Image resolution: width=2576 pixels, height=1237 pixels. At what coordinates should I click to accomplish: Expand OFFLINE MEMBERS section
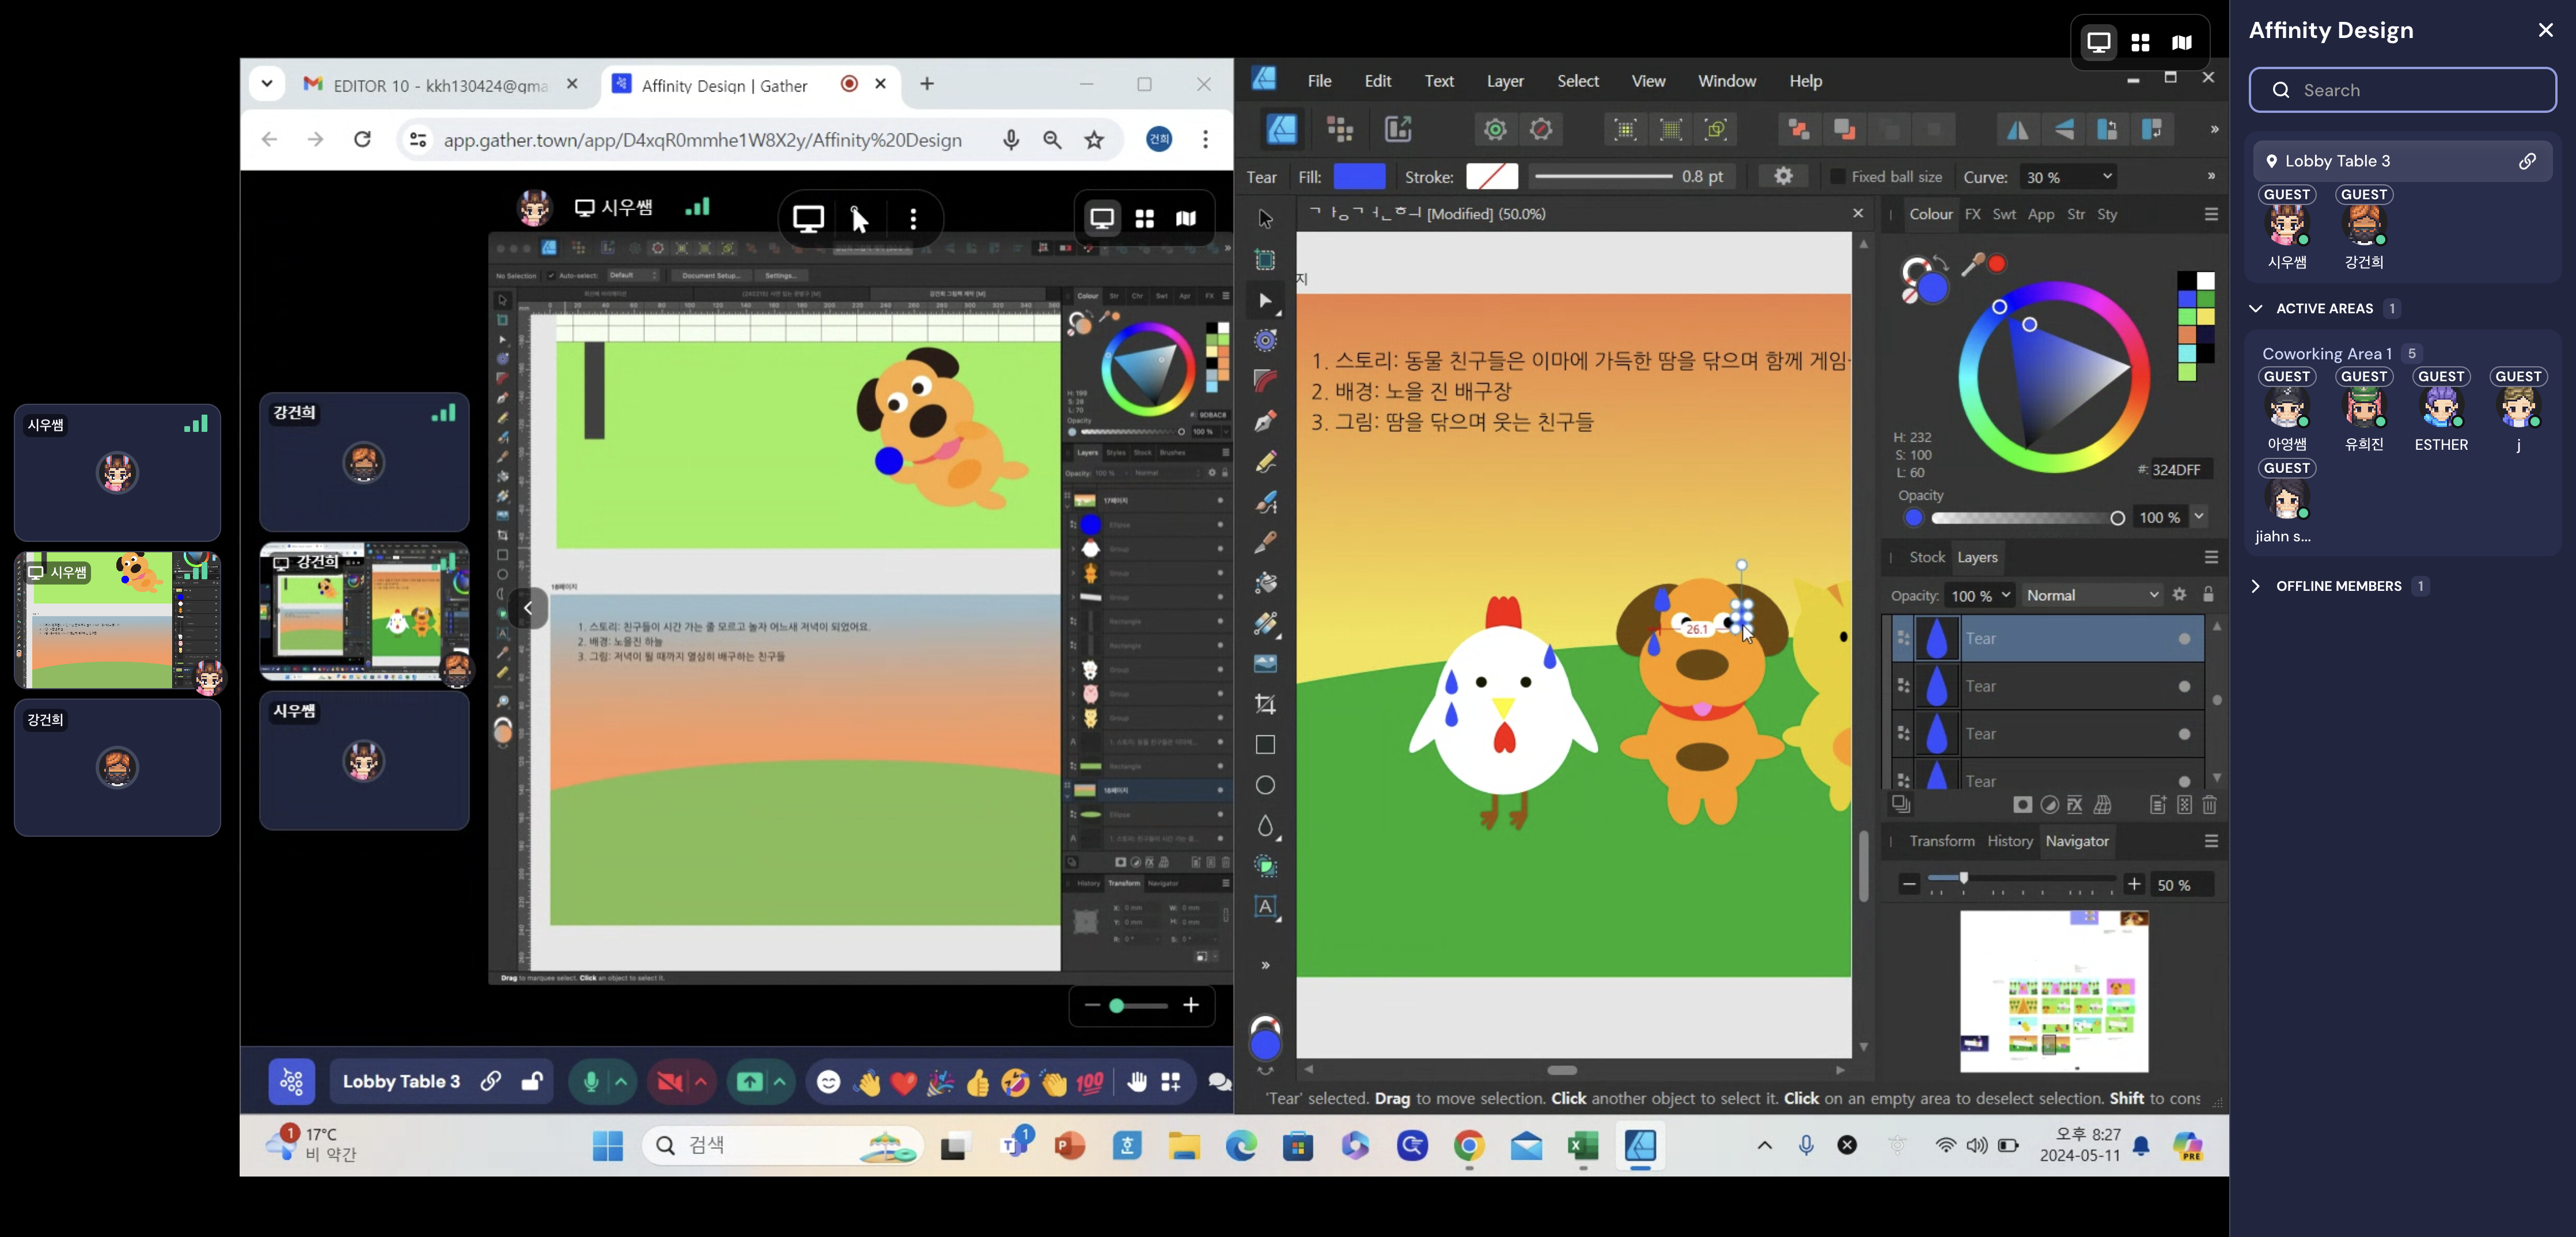point(2255,586)
